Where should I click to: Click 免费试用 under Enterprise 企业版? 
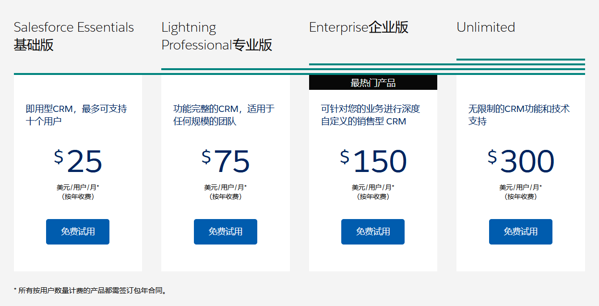coord(372,232)
